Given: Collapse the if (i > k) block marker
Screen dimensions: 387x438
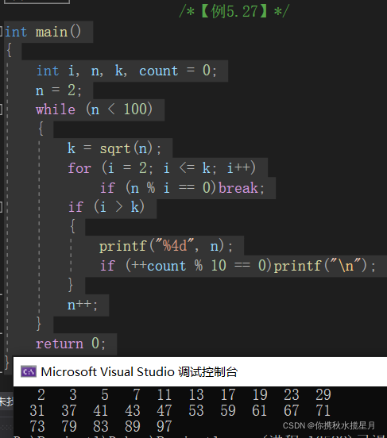Looking at the screenshot, I should click(1, 207).
